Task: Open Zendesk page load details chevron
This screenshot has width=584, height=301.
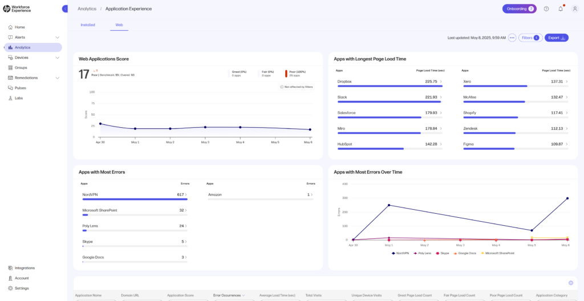Action: pyautogui.click(x=567, y=128)
